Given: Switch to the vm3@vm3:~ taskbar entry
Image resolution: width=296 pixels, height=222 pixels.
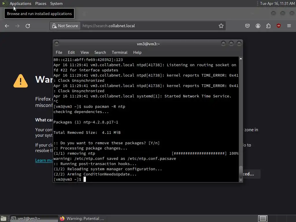Looking at the screenshot, I should [34, 219].
